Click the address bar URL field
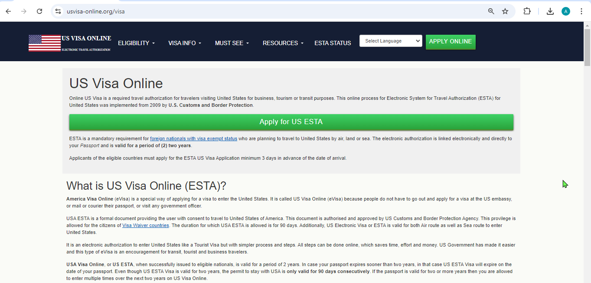 pyautogui.click(x=260, y=11)
